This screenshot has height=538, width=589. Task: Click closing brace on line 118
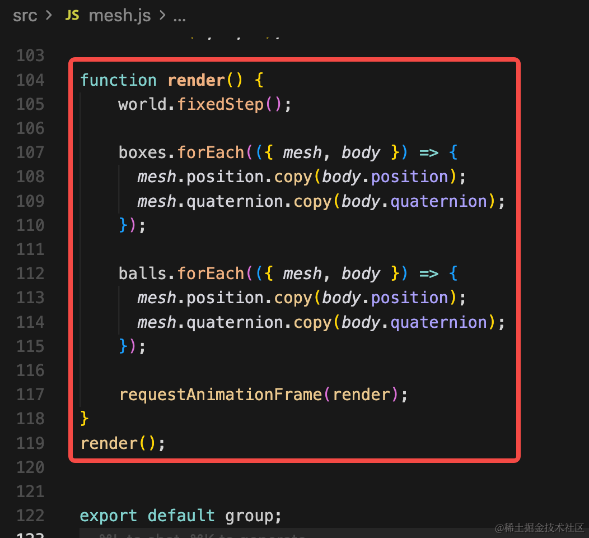85,419
